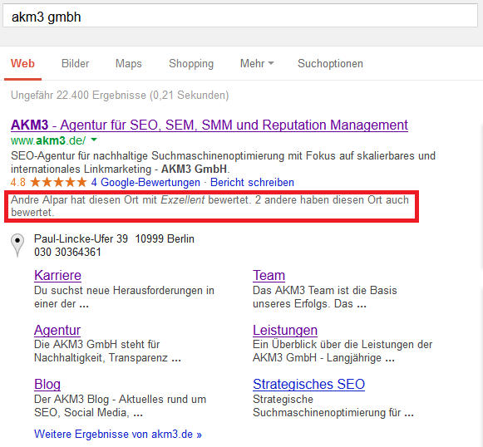Expand the Mehr dropdown menu
This screenshot has height=447, width=483.
(x=257, y=64)
